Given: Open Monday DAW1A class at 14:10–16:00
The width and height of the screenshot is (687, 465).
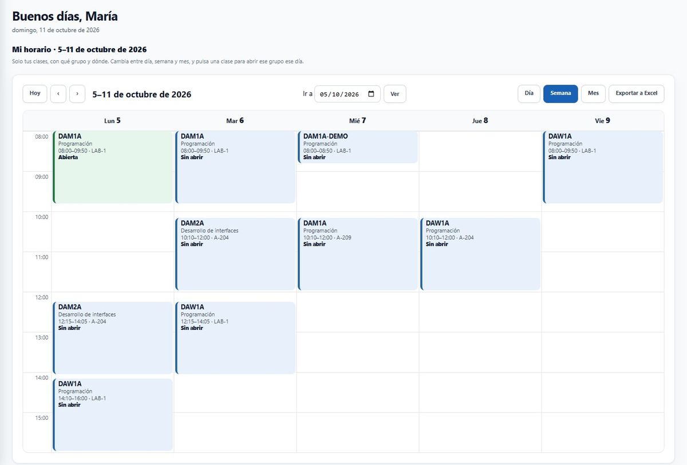Looking at the screenshot, I should coord(113,415).
